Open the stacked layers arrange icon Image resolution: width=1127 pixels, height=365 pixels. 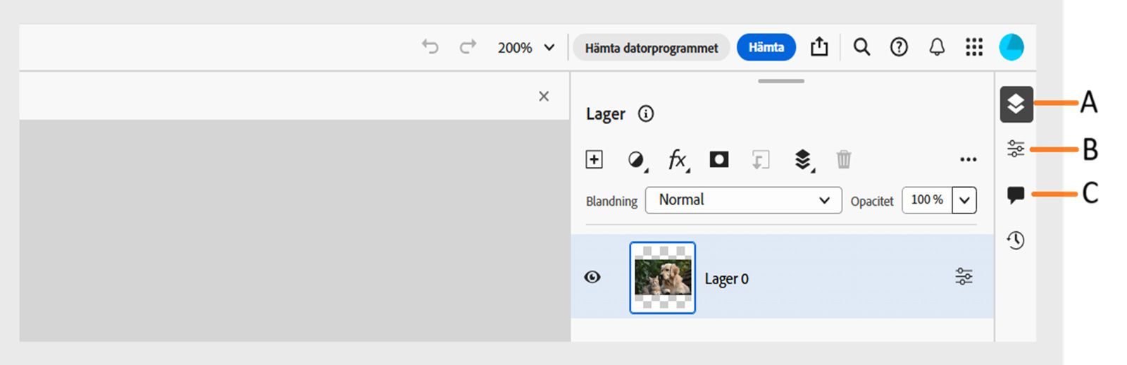click(x=803, y=160)
